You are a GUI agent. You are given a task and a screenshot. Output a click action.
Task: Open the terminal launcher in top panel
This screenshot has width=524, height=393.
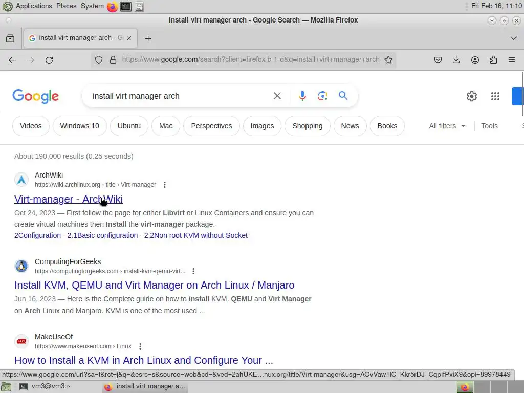(126, 6)
